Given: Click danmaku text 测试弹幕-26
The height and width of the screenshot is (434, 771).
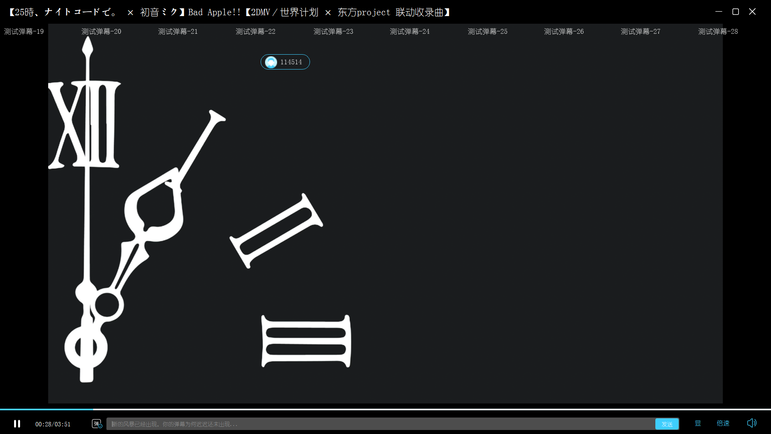Looking at the screenshot, I should click(x=564, y=31).
